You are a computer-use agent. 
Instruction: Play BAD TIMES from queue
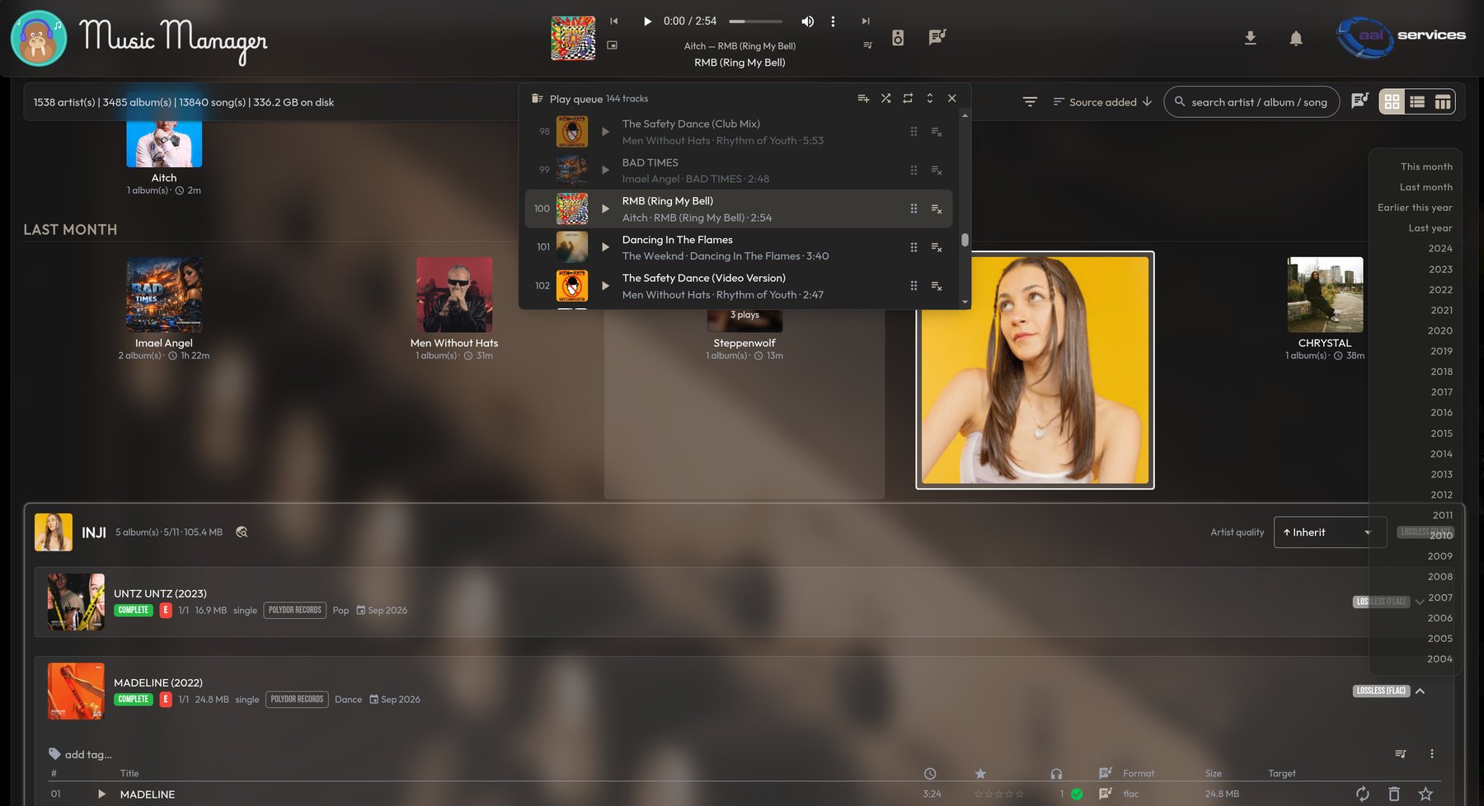(605, 171)
